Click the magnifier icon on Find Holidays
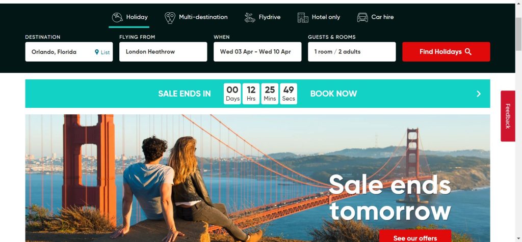Screen dimensions: 522x242 point(468,52)
